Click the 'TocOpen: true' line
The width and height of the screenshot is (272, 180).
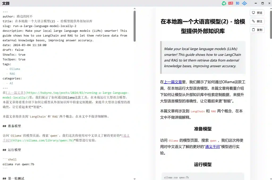[14, 59]
